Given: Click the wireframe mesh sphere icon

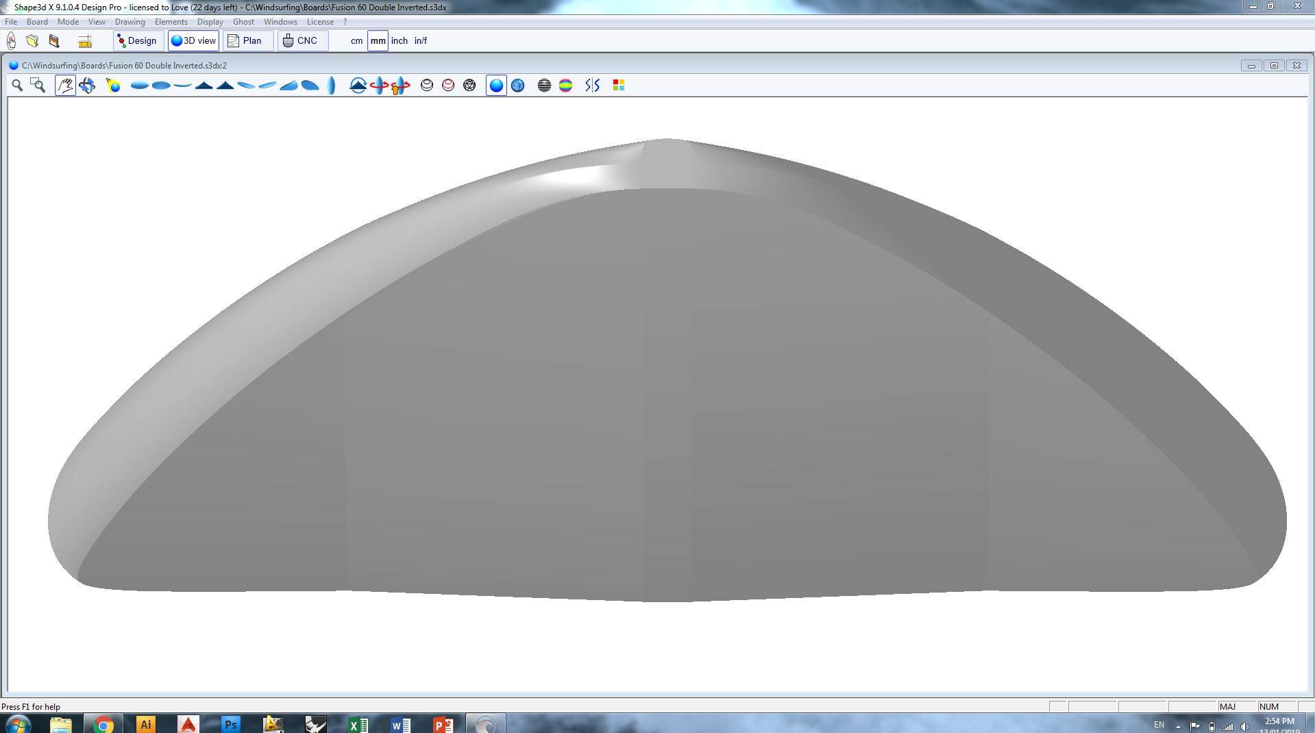Looking at the screenshot, I should click(x=469, y=86).
